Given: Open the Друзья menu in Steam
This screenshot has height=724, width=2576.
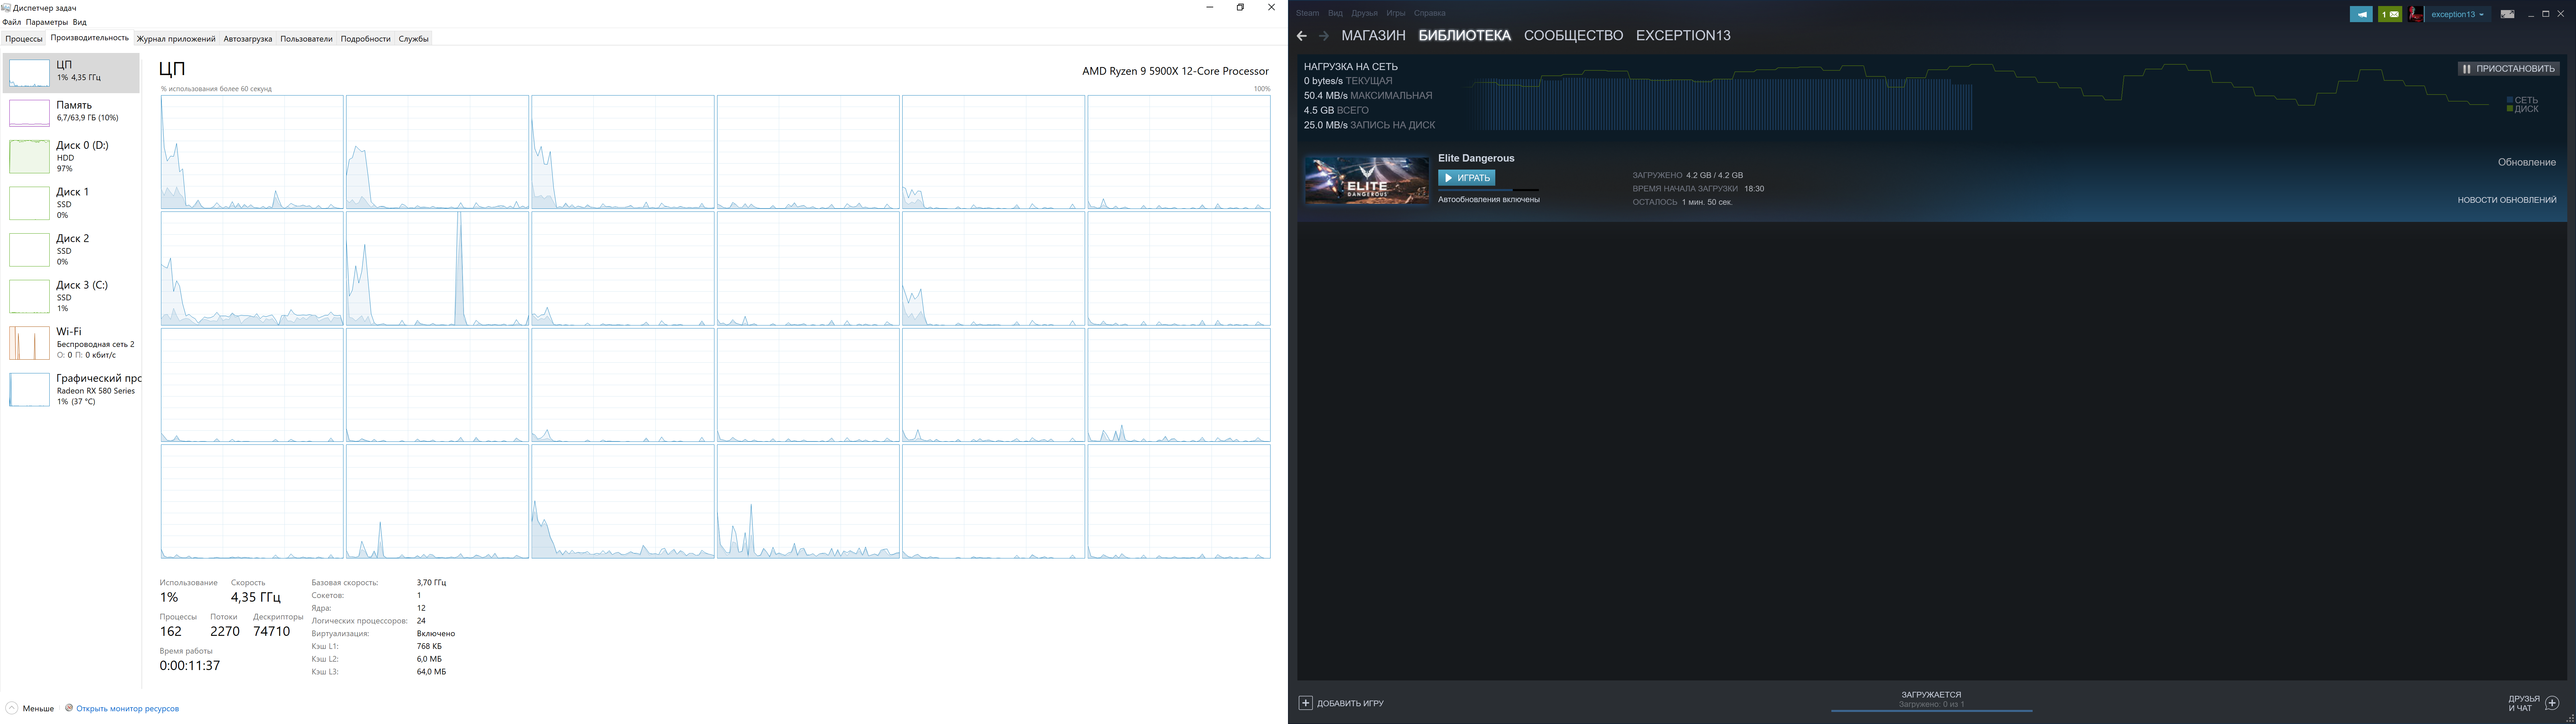Looking at the screenshot, I should pos(1364,13).
